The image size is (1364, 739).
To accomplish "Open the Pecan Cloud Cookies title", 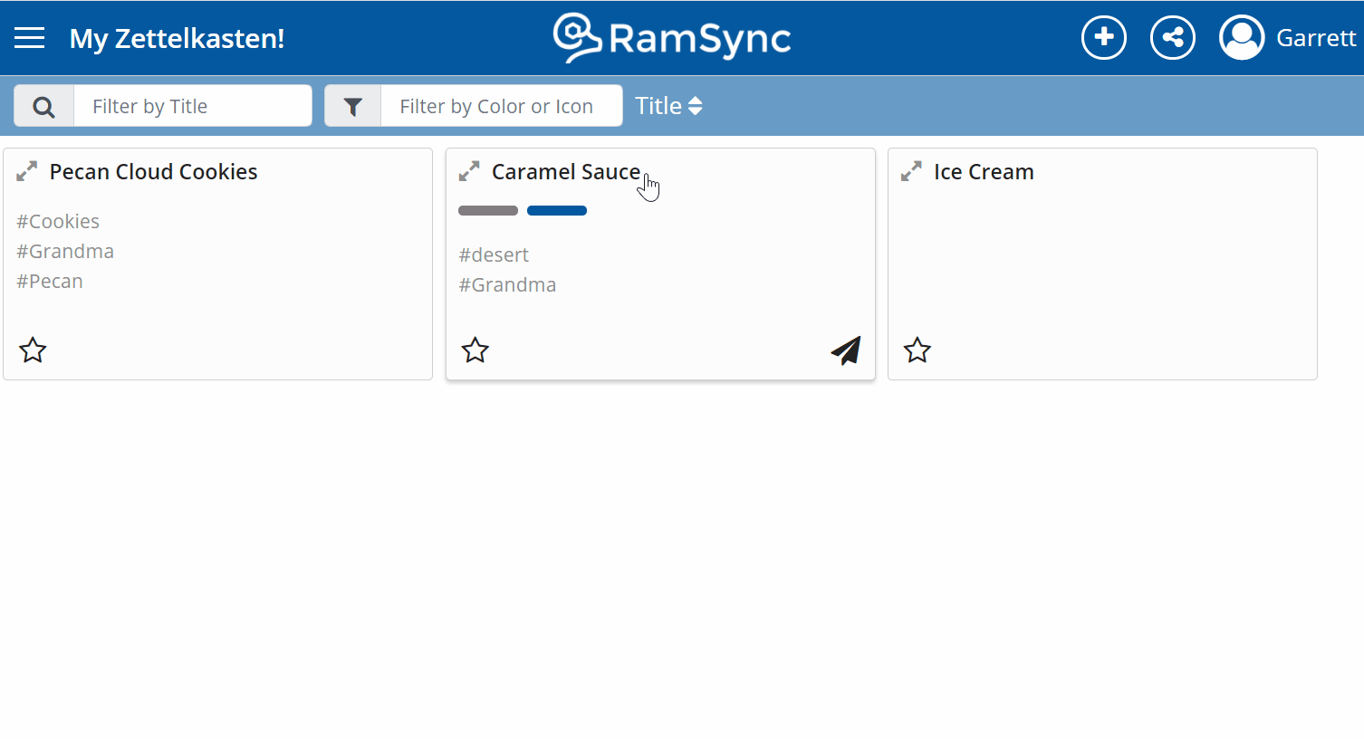I will tap(154, 171).
